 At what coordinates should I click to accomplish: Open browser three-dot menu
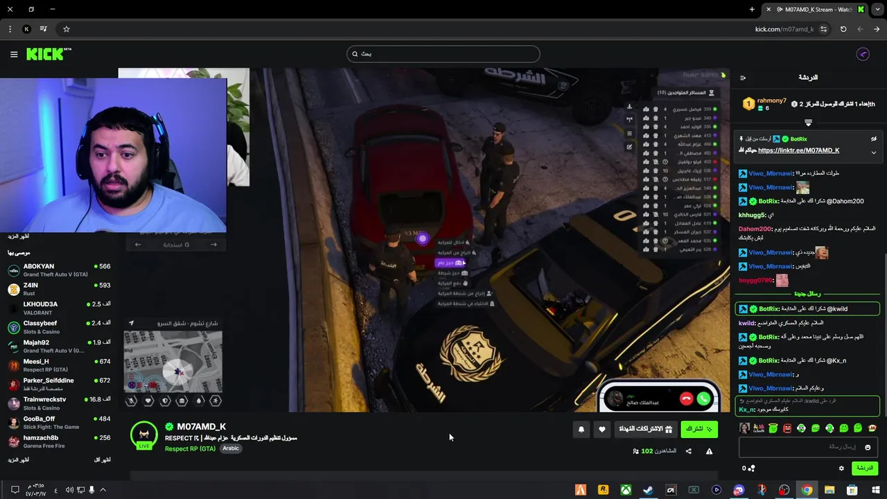pyautogui.click(x=10, y=29)
